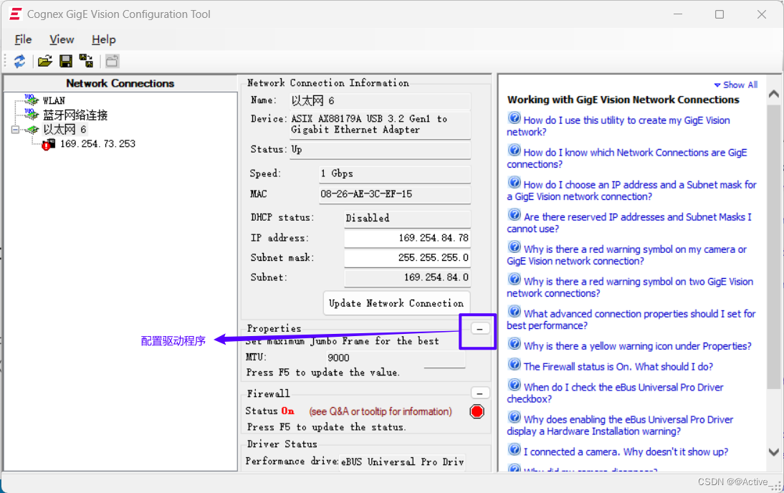This screenshot has height=493, width=784.
Task: Open the View menu
Action: [62, 39]
